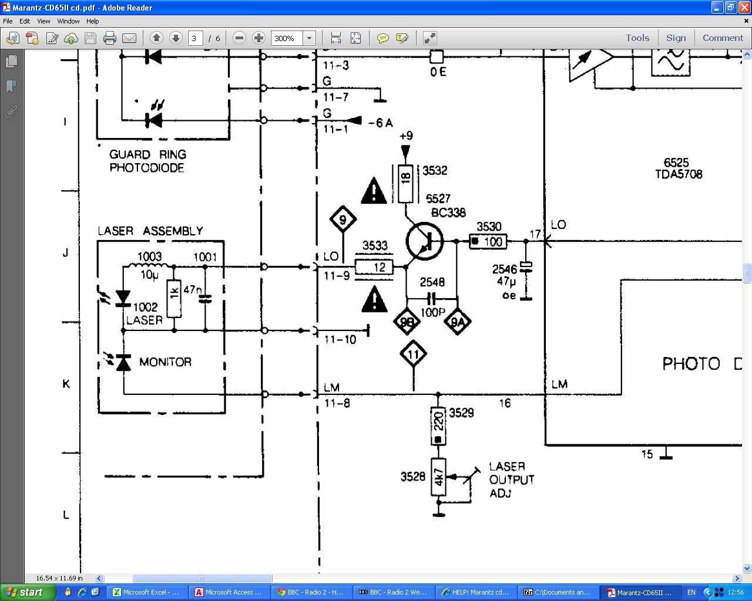The width and height of the screenshot is (752, 601).
Task: Click the Fit one full page icon
Action: [355, 38]
